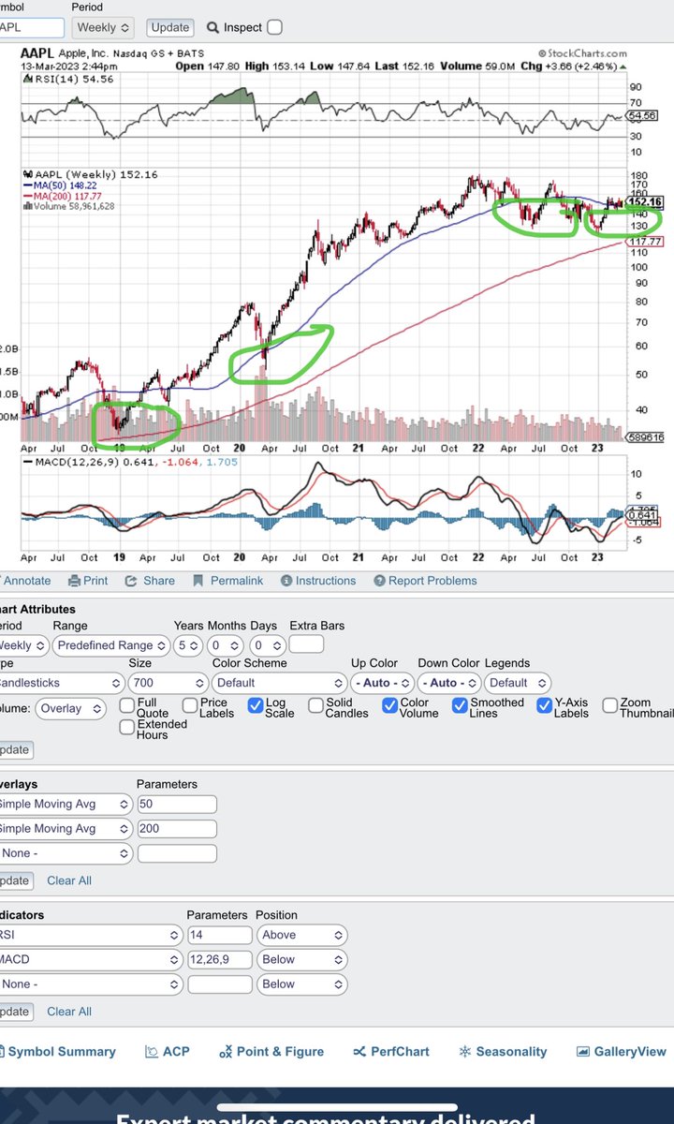Open the MACD indicator Position Below dropdown
The height and width of the screenshot is (1124, 674).
(302, 959)
